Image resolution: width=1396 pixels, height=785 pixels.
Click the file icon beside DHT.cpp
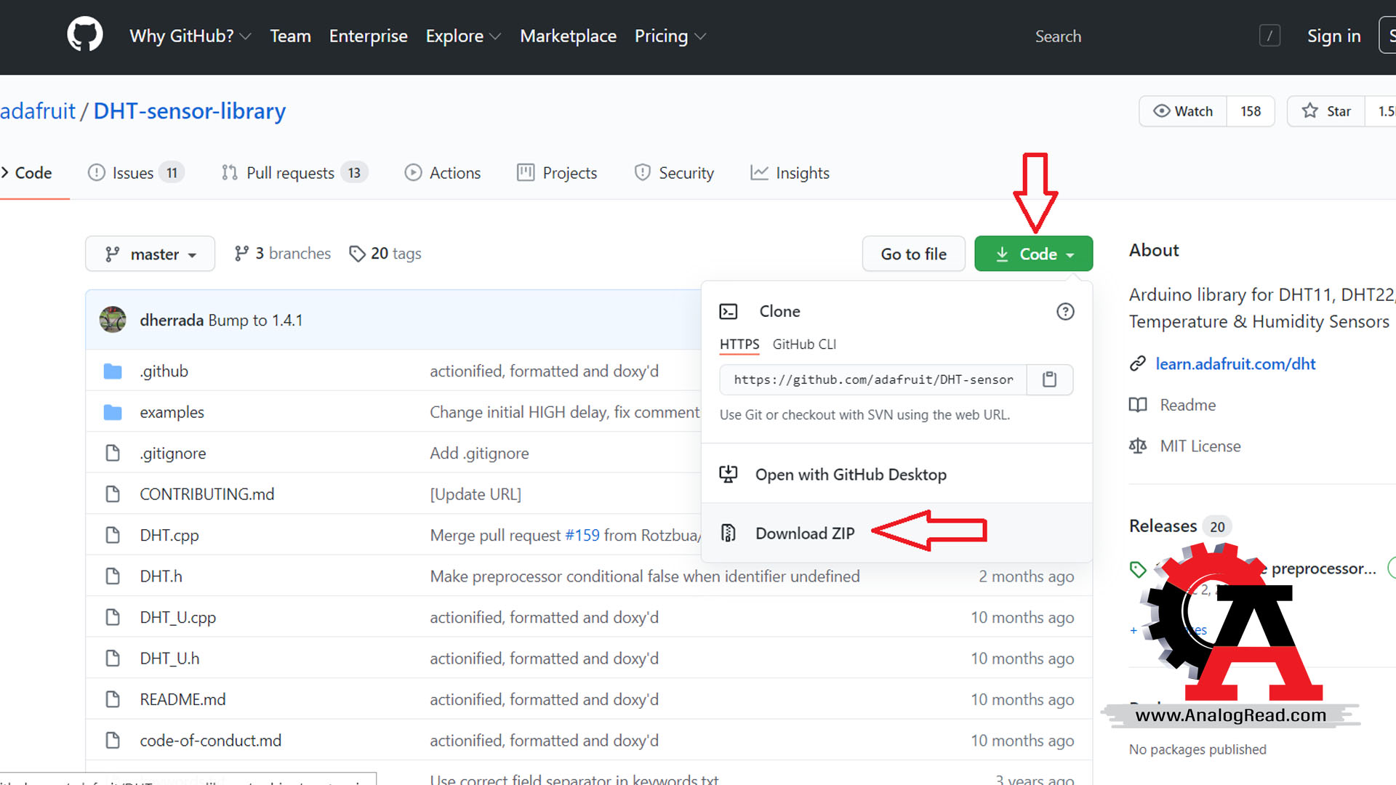click(113, 535)
